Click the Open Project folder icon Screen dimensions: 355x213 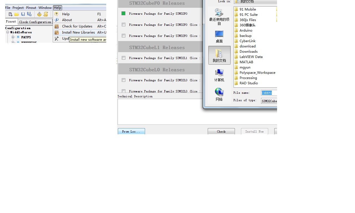(x=17, y=14)
